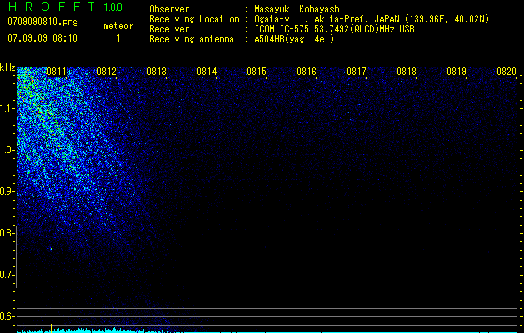Click the meteor count label
524x333 pixels.
pyautogui.click(x=118, y=26)
